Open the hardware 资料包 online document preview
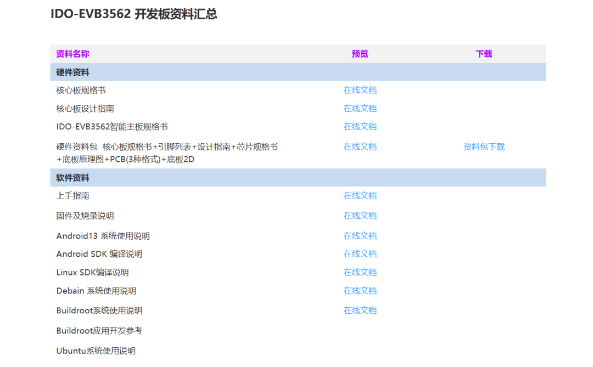 [x=360, y=146]
